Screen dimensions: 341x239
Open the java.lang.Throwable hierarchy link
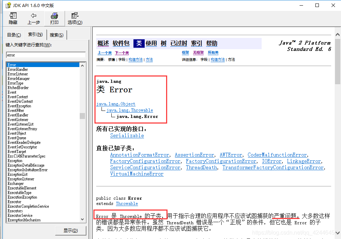click(130, 110)
